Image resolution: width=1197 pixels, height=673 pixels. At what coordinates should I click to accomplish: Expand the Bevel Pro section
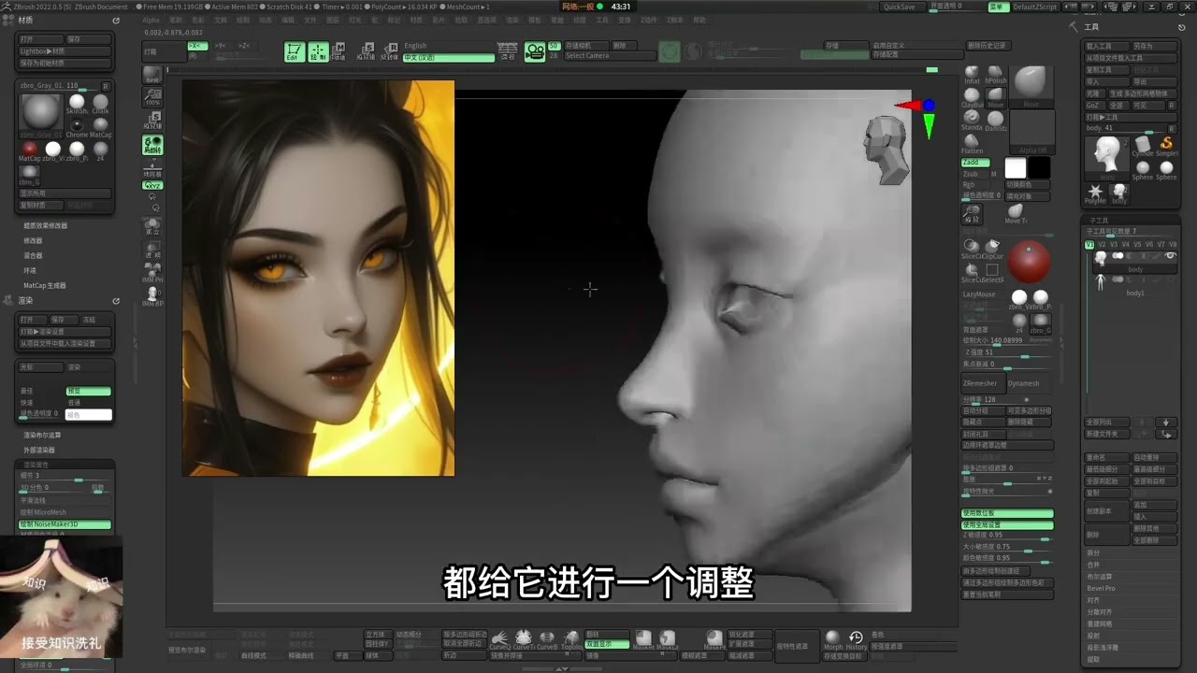coord(1102,588)
